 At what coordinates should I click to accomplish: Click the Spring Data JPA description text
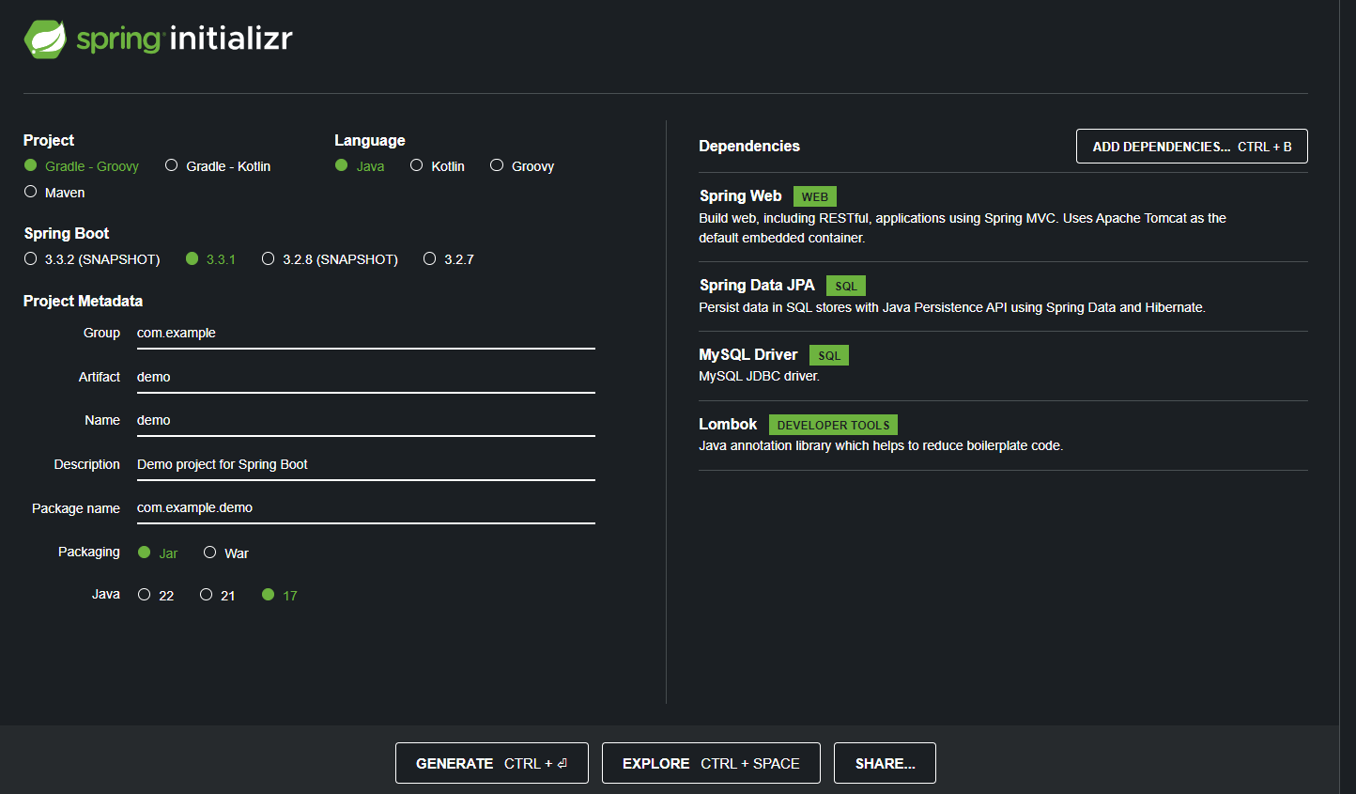point(952,308)
